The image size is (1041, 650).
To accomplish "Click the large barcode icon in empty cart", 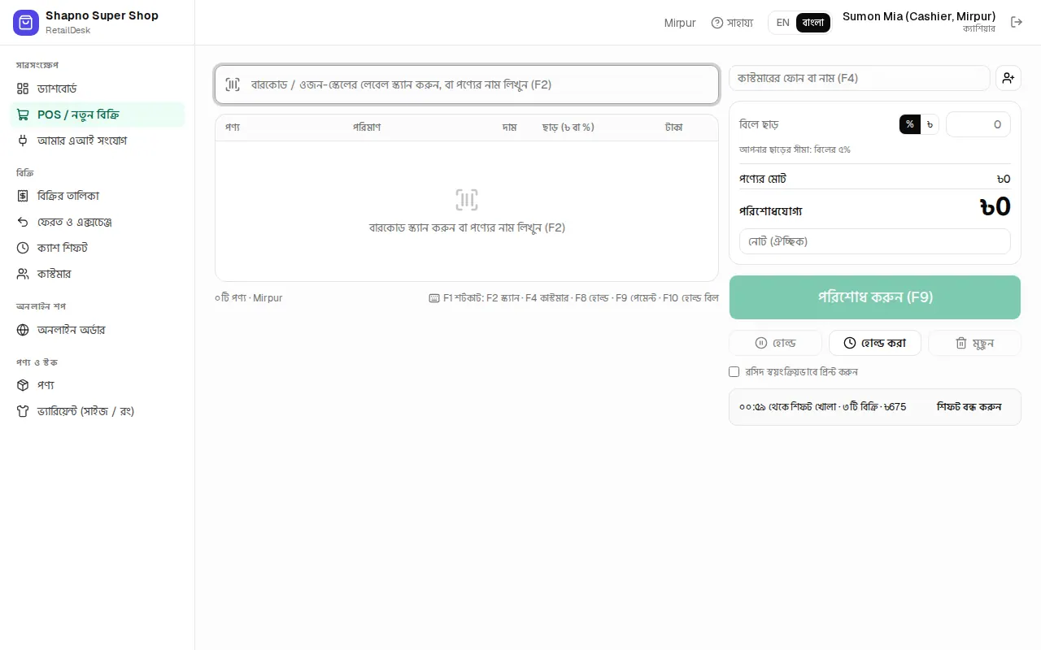I will click(x=467, y=200).
